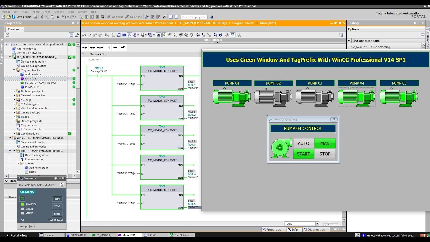
Task: Collapse the PLC_MAIN tree node
Action: [x=10, y=57]
